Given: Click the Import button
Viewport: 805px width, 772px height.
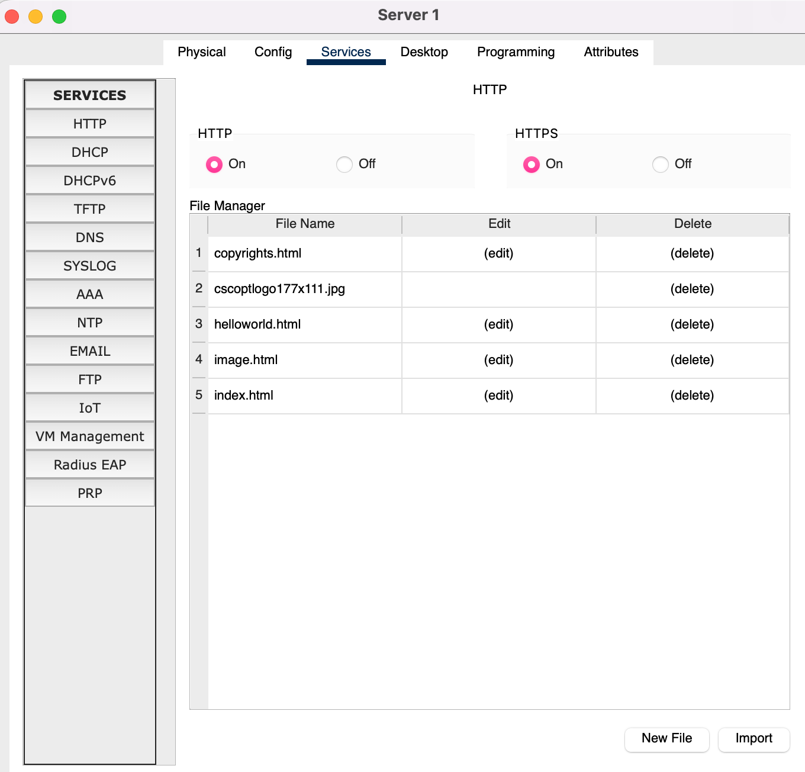Looking at the screenshot, I should (x=754, y=739).
